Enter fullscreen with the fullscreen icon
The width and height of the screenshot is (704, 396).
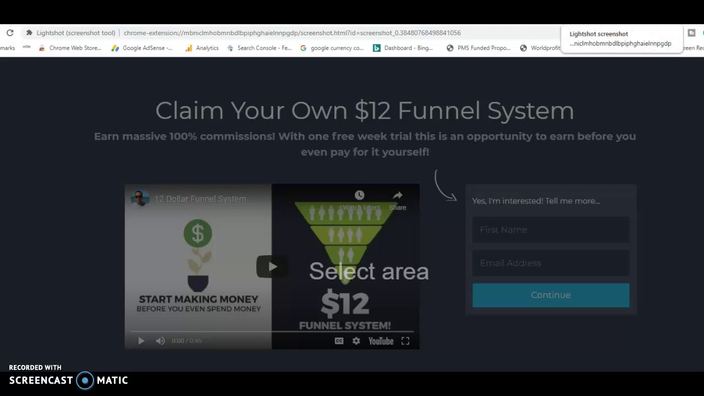[x=405, y=341]
